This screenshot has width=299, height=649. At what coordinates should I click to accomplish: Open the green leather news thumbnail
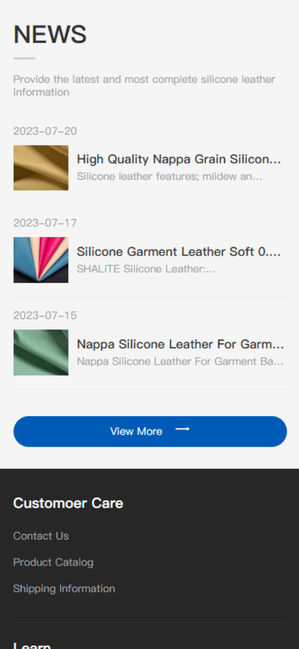point(41,352)
